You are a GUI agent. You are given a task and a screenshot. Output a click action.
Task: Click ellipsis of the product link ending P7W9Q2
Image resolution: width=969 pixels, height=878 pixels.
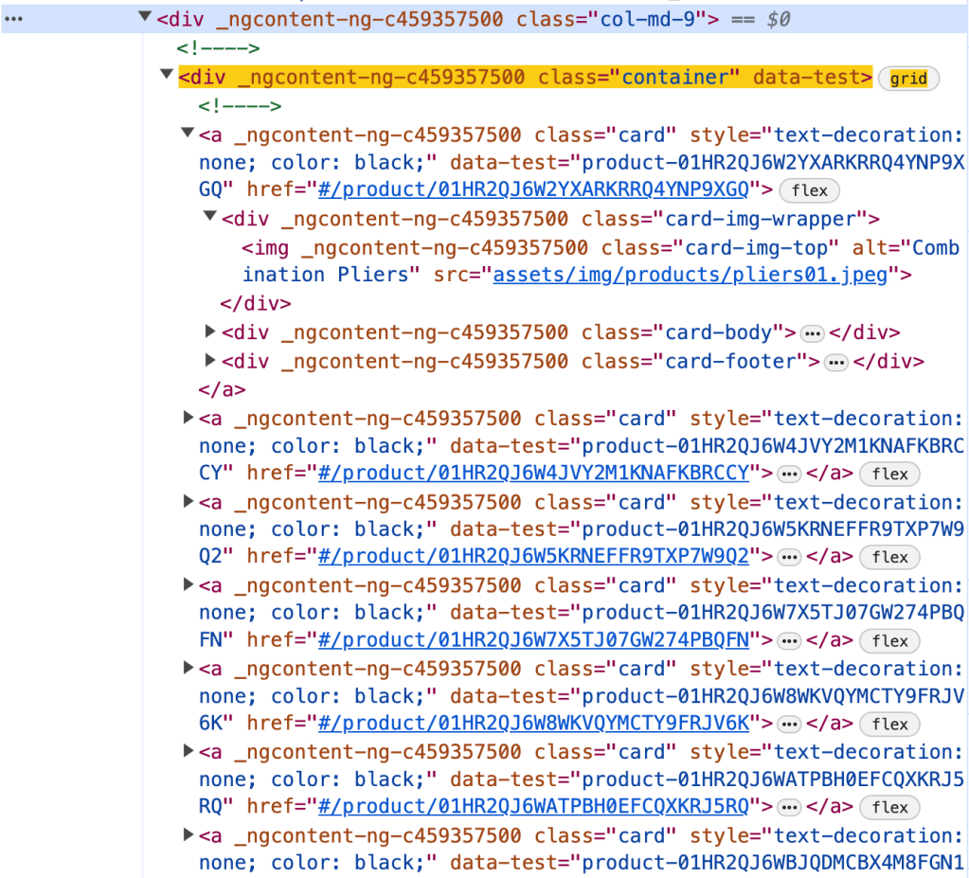(x=789, y=557)
